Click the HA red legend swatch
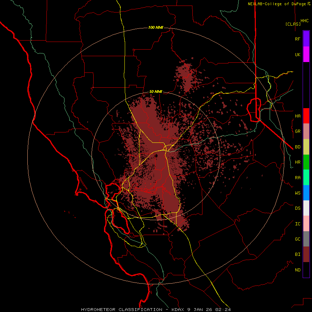The height and width of the screenshot is (312, 312). point(306,116)
